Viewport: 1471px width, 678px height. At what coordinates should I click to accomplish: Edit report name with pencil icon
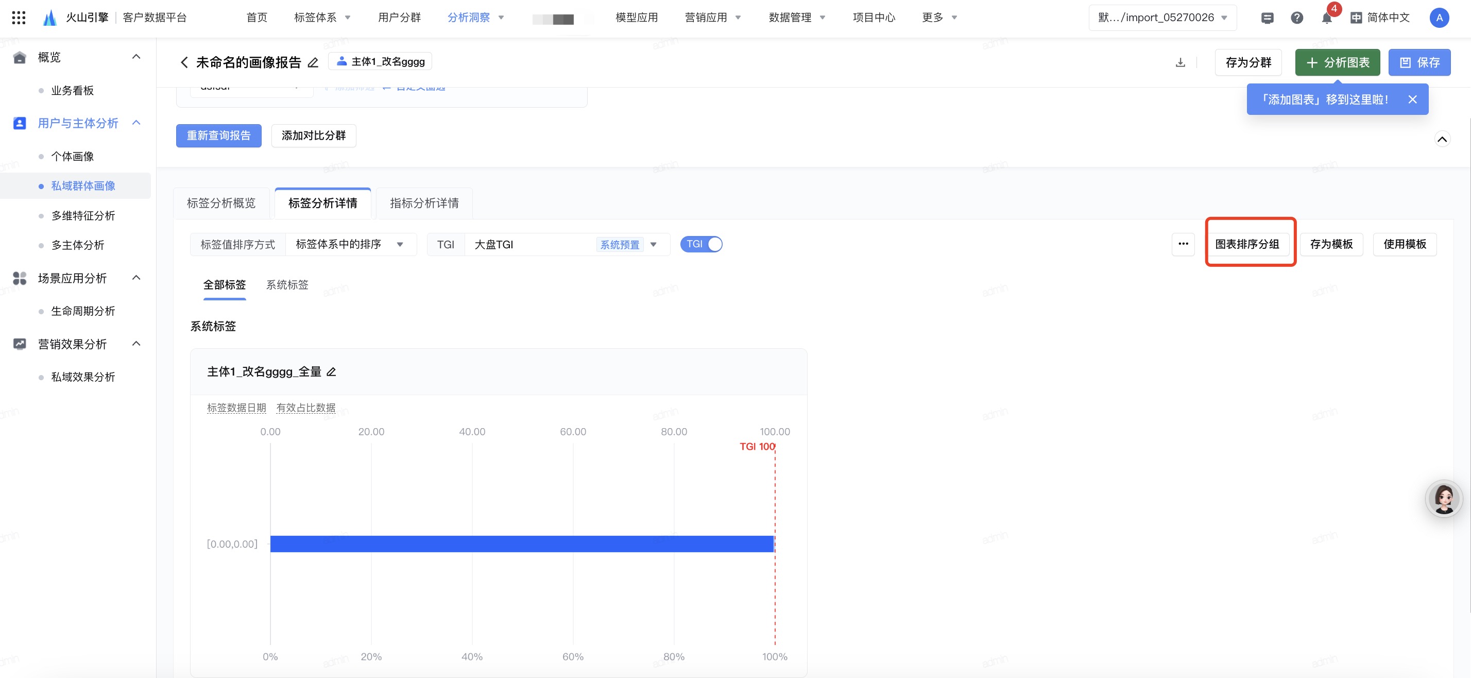pyautogui.click(x=313, y=62)
